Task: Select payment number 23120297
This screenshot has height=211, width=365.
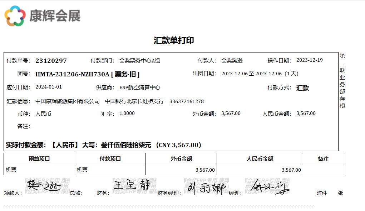Action: click(x=51, y=61)
